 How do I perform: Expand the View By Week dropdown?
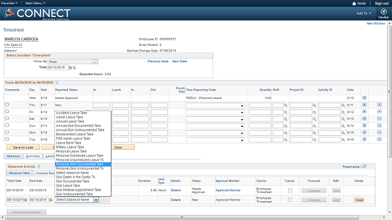click(x=96, y=62)
